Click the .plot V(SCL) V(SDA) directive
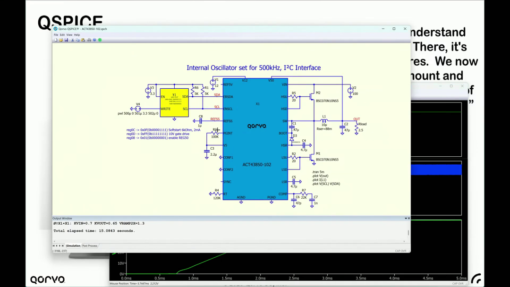The width and height of the screenshot is (510, 287). tap(326, 184)
